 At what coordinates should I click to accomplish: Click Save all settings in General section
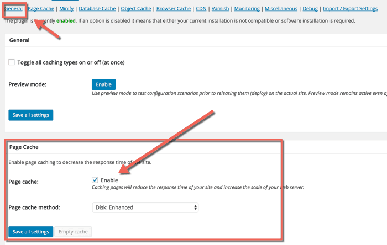tap(31, 115)
